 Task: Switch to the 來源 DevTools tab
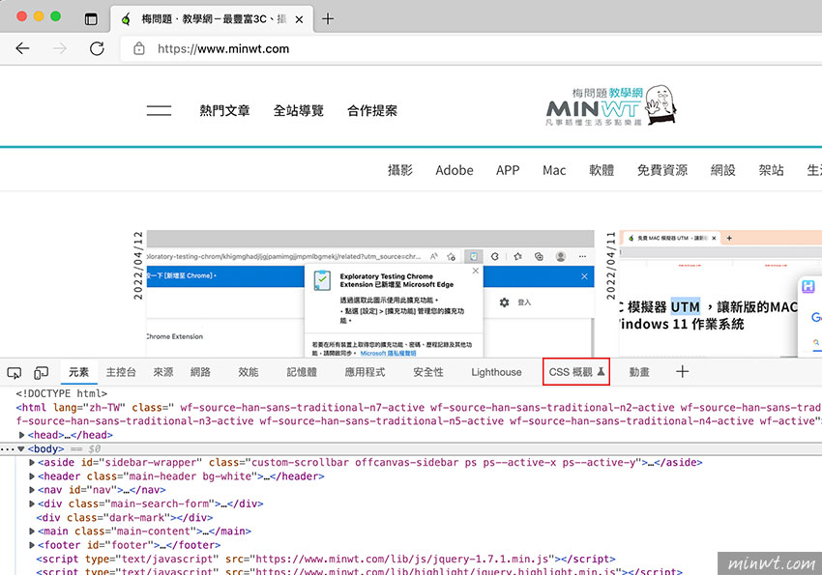163,372
